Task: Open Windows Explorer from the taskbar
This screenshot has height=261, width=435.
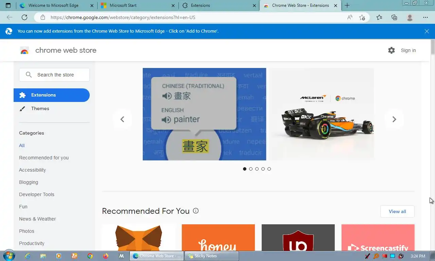Action: pyautogui.click(x=43, y=256)
